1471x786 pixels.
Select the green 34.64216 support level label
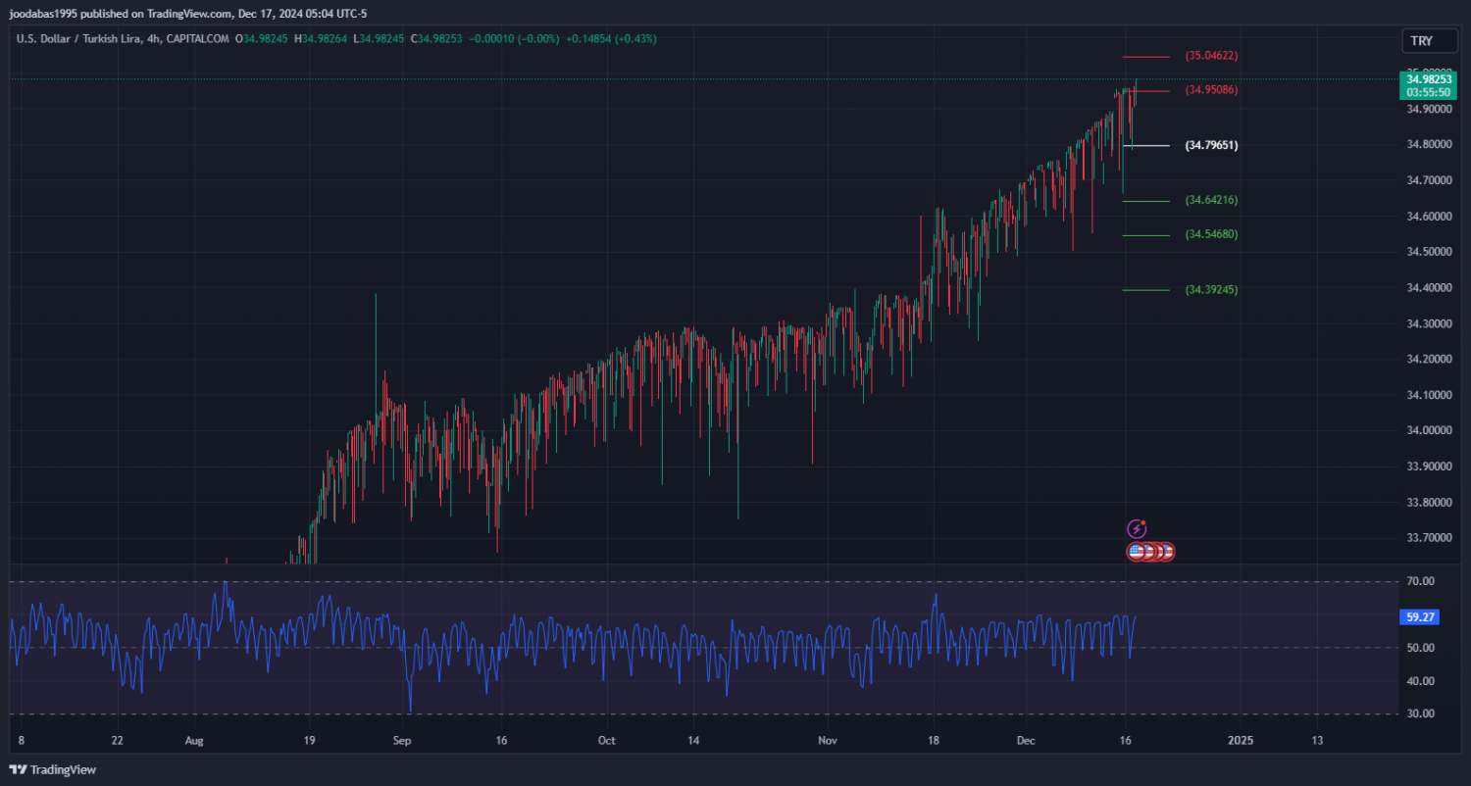click(1211, 200)
